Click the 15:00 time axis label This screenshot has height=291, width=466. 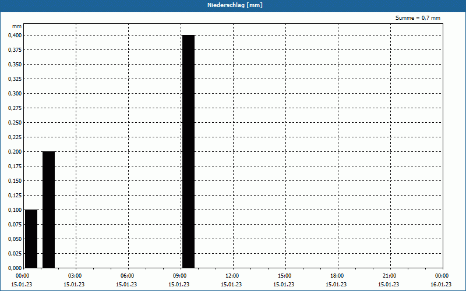(x=285, y=276)
